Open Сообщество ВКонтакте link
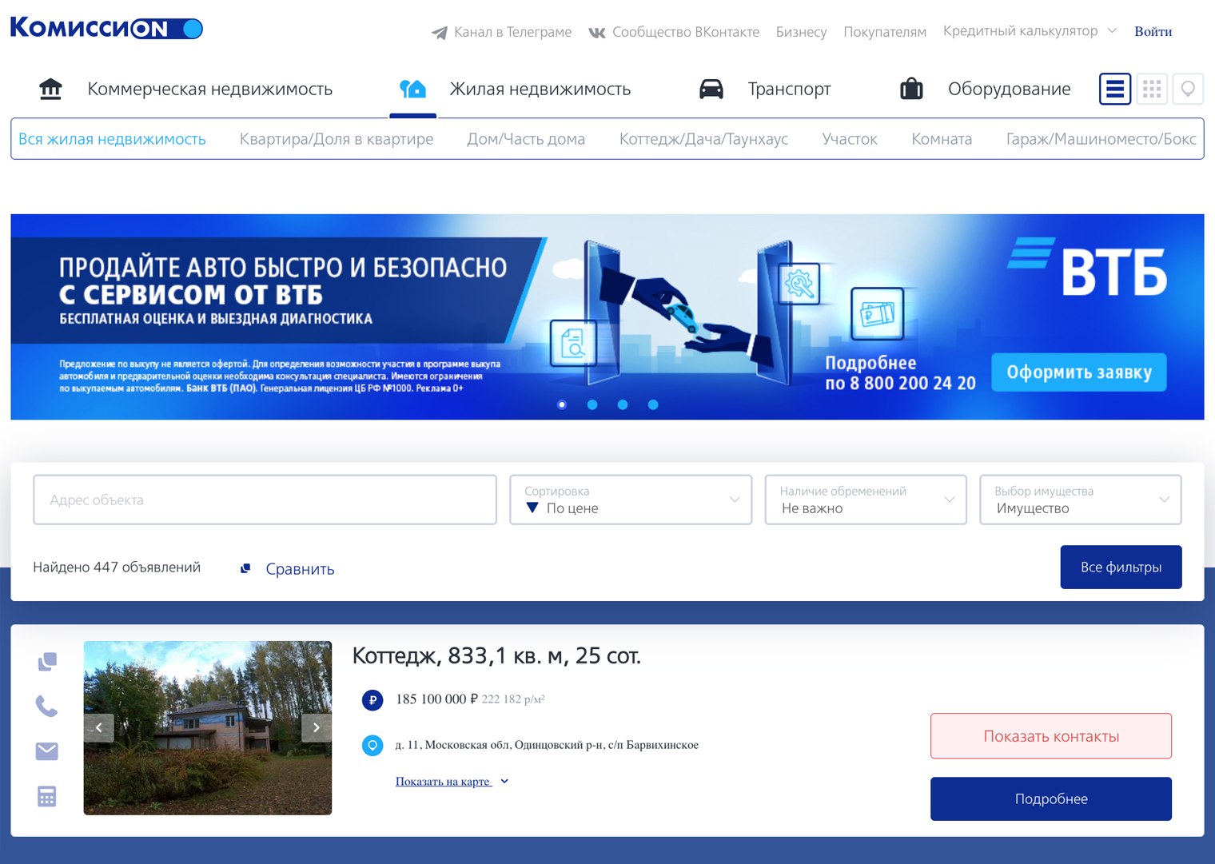The image size is (1215, 864). 686,32
